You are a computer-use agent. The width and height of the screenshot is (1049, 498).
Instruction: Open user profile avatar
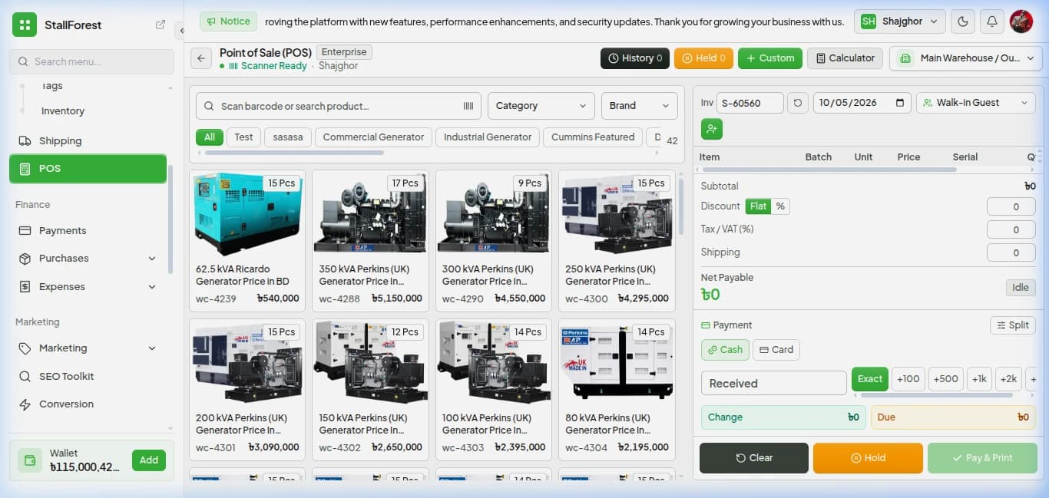pyautogui.click(x=1021, y=21)
